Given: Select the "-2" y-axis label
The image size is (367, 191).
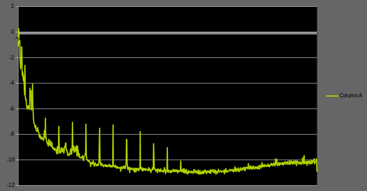Looking at the screenshot, I should click(x=12, y=57).
